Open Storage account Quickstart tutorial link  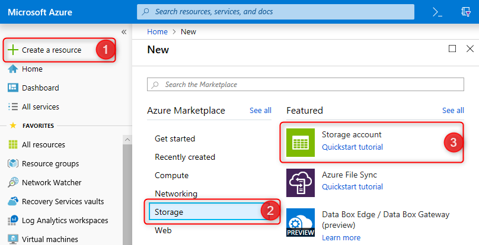point(352,147)
